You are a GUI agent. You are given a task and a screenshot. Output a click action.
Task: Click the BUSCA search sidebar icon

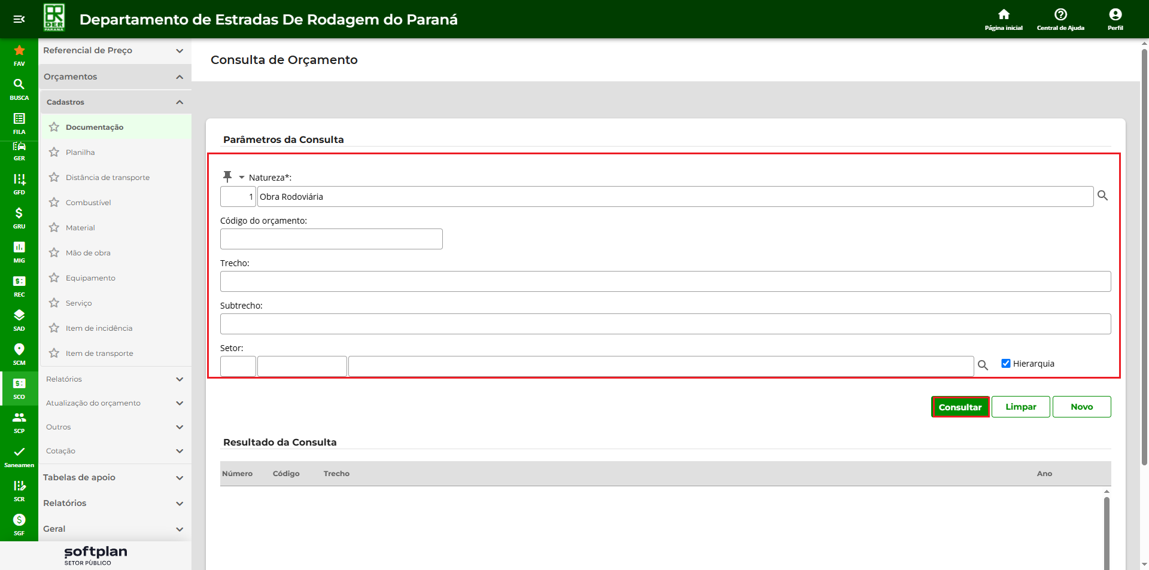point(19,89)
